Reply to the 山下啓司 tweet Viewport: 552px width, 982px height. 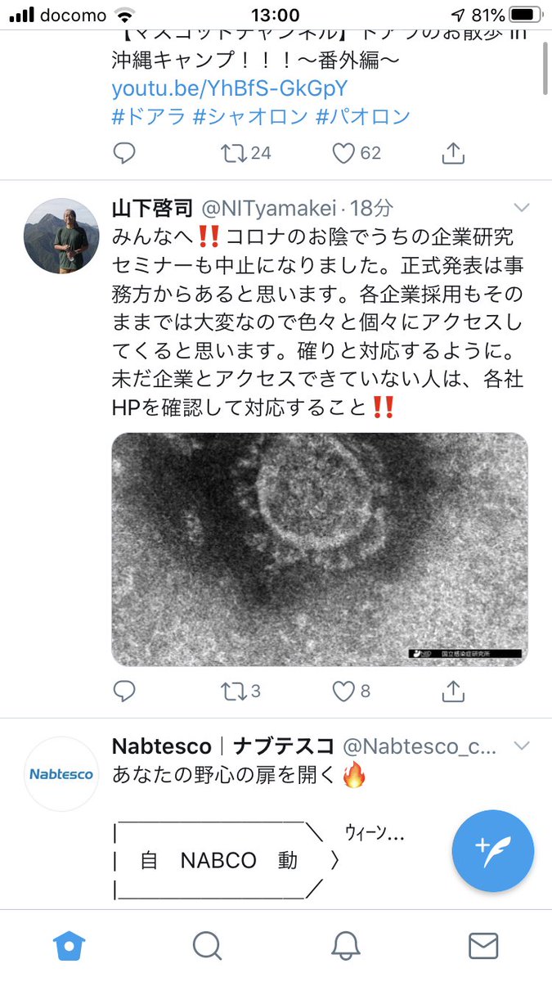124,691
